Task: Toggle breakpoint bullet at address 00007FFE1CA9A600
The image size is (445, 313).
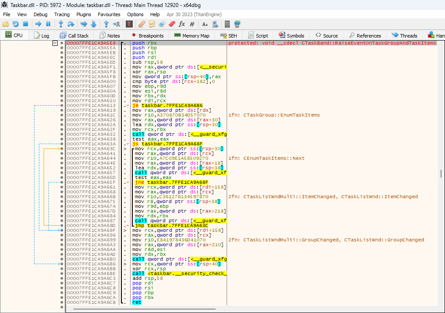Action: coord(62,82)
